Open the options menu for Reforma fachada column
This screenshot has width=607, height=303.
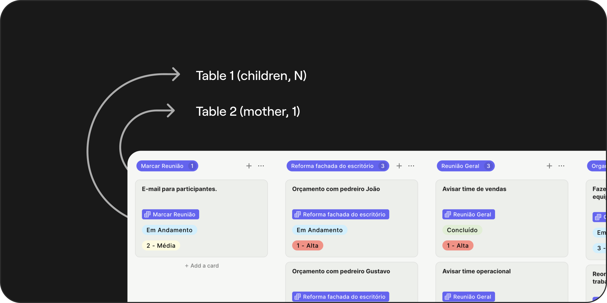411,166
